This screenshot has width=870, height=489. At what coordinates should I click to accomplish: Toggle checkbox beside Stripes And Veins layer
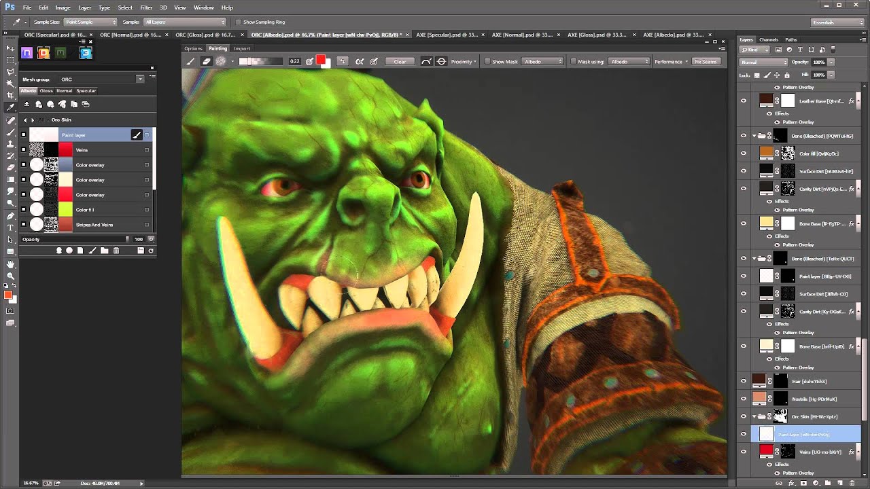pos(24,225)
